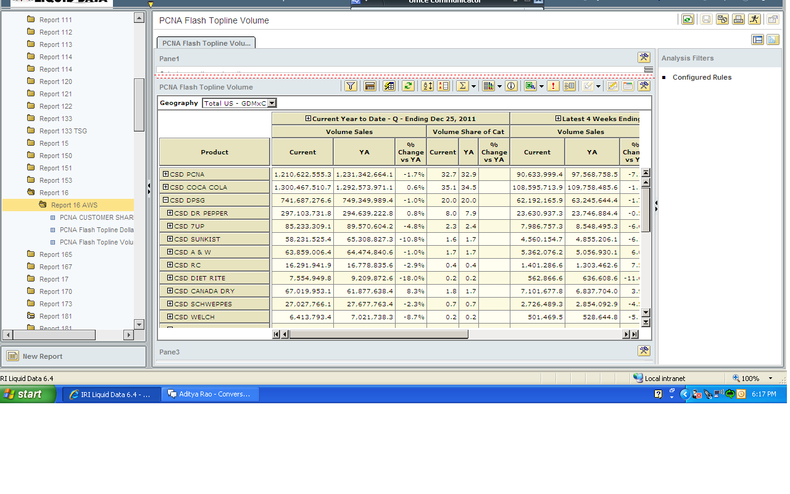The height and width of the screenshot is (494, 790).
Task: Click the sigma totals icon
Action: (x=462, y=86)
